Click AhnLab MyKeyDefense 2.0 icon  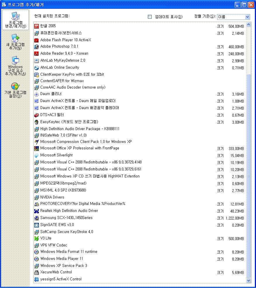(37, 61)
